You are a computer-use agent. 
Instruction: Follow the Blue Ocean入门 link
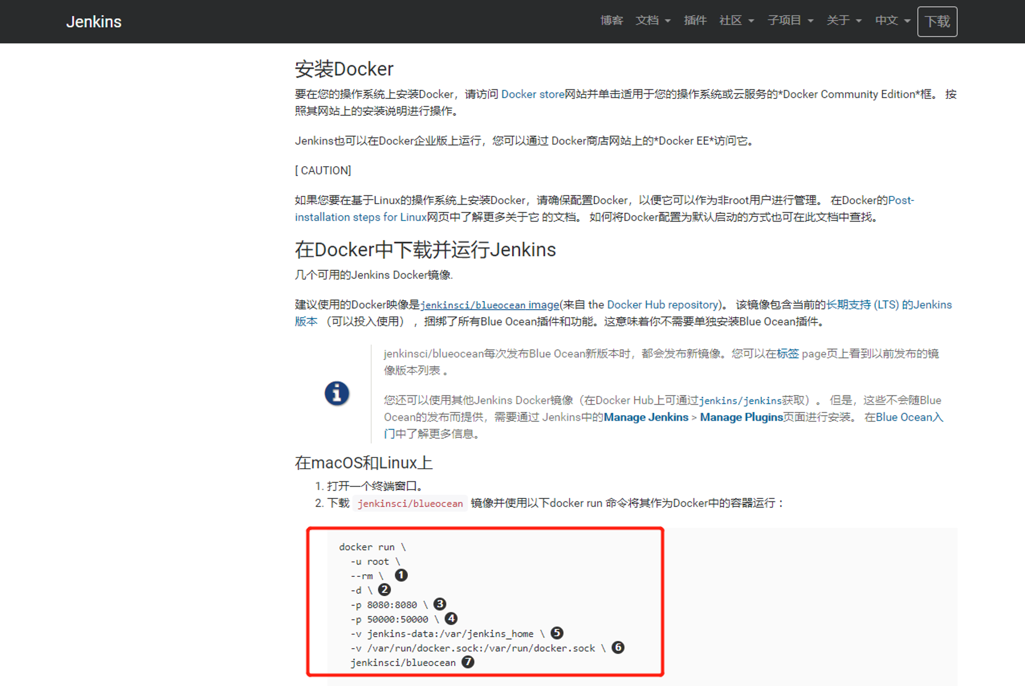tap(909, 417)
